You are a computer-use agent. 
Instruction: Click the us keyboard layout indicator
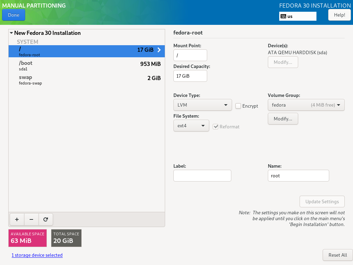coord(298,16)
